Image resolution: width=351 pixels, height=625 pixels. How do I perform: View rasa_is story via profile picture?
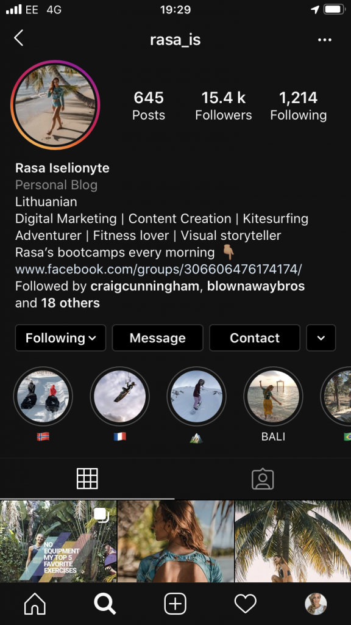pos(55,105)
